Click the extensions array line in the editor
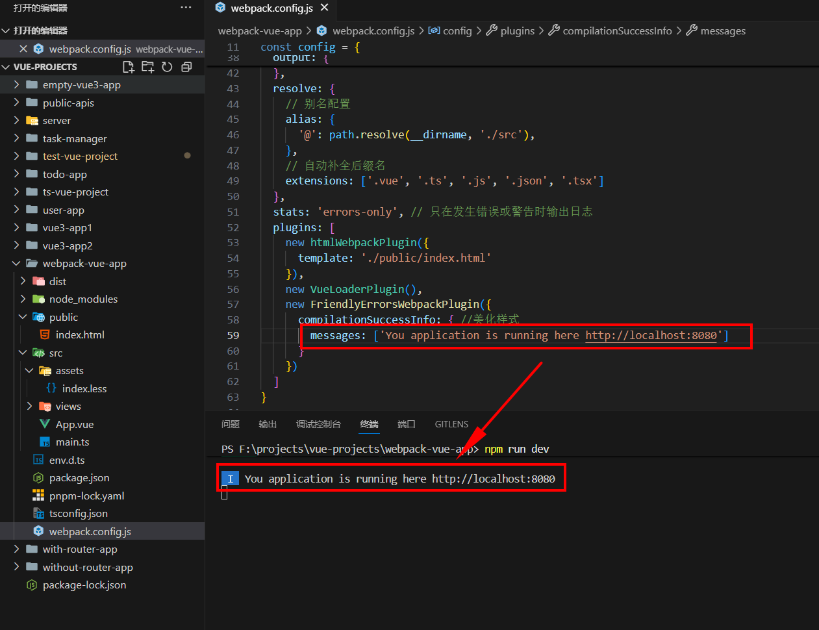 coord(445,181)
